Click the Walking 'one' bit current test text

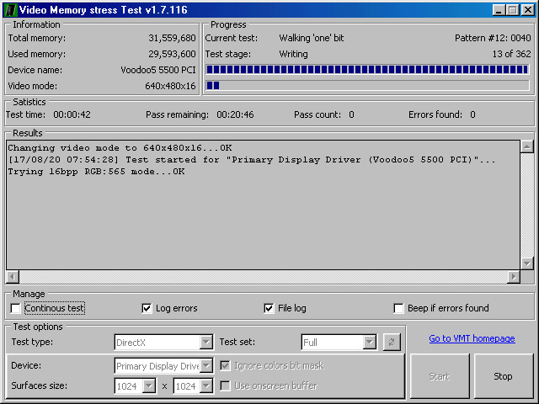(312, 38)
